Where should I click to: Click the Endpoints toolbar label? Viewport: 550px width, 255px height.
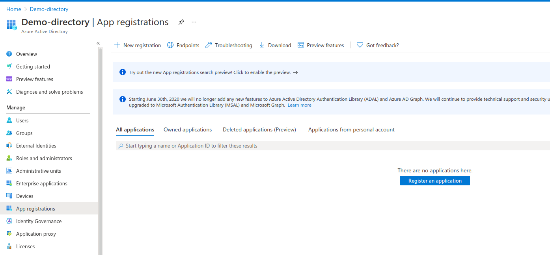[x=188, y=45]
